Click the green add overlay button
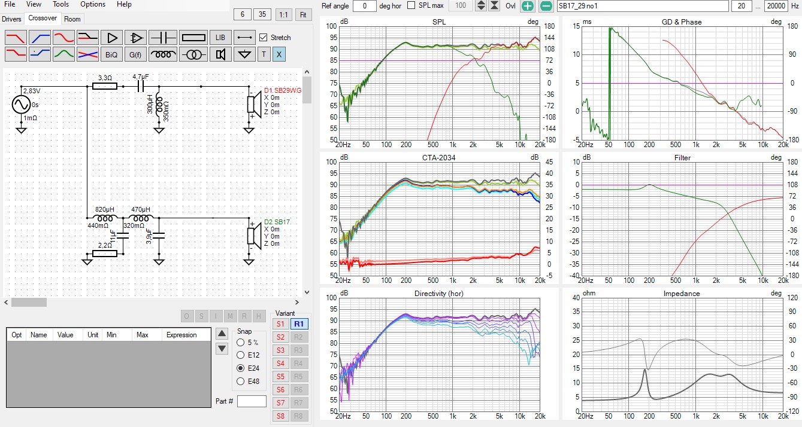802x427 pixels. (x=527, y=6)
